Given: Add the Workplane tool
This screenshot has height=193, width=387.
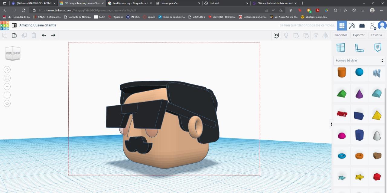Looking at the screenshot, I should [x=341, y=48].
